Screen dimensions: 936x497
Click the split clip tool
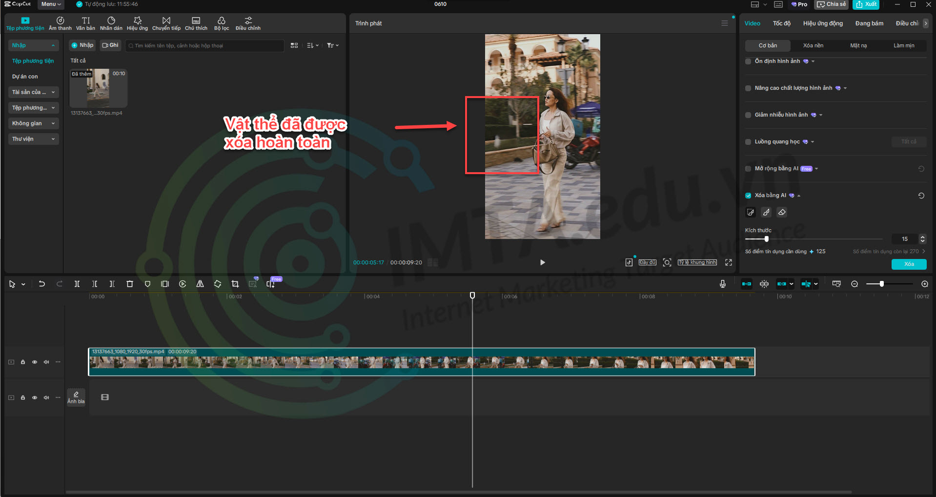coord(77,284)
